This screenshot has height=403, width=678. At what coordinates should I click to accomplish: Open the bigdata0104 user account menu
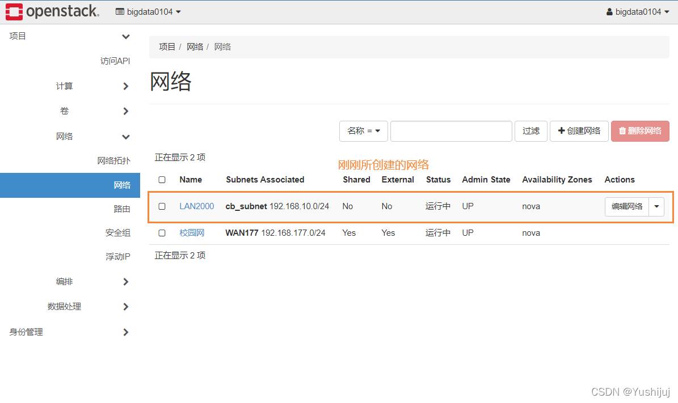638,12
